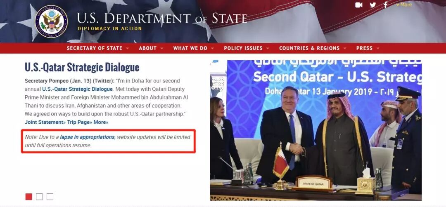Switch to the third carousel slide indicator

50,197
